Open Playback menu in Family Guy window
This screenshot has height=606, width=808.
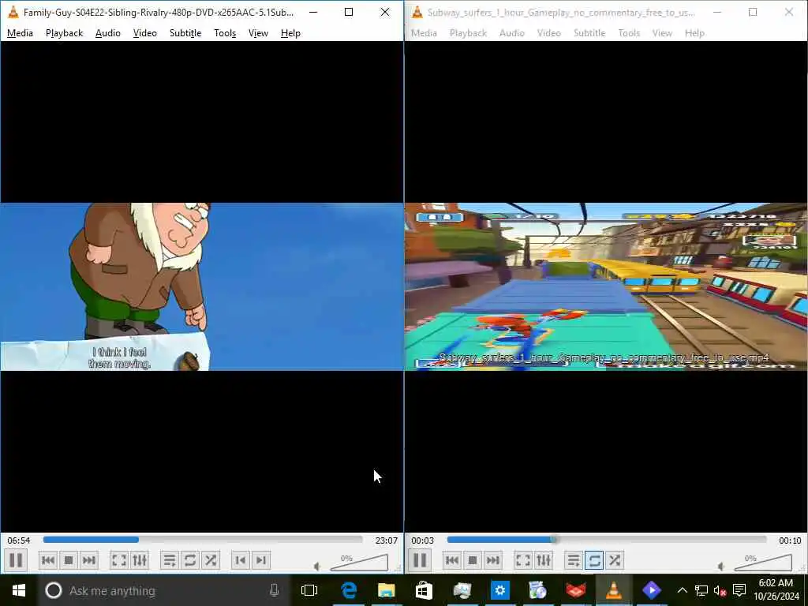[x=65, y=33]
